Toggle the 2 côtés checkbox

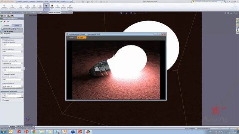click(3, 100)
